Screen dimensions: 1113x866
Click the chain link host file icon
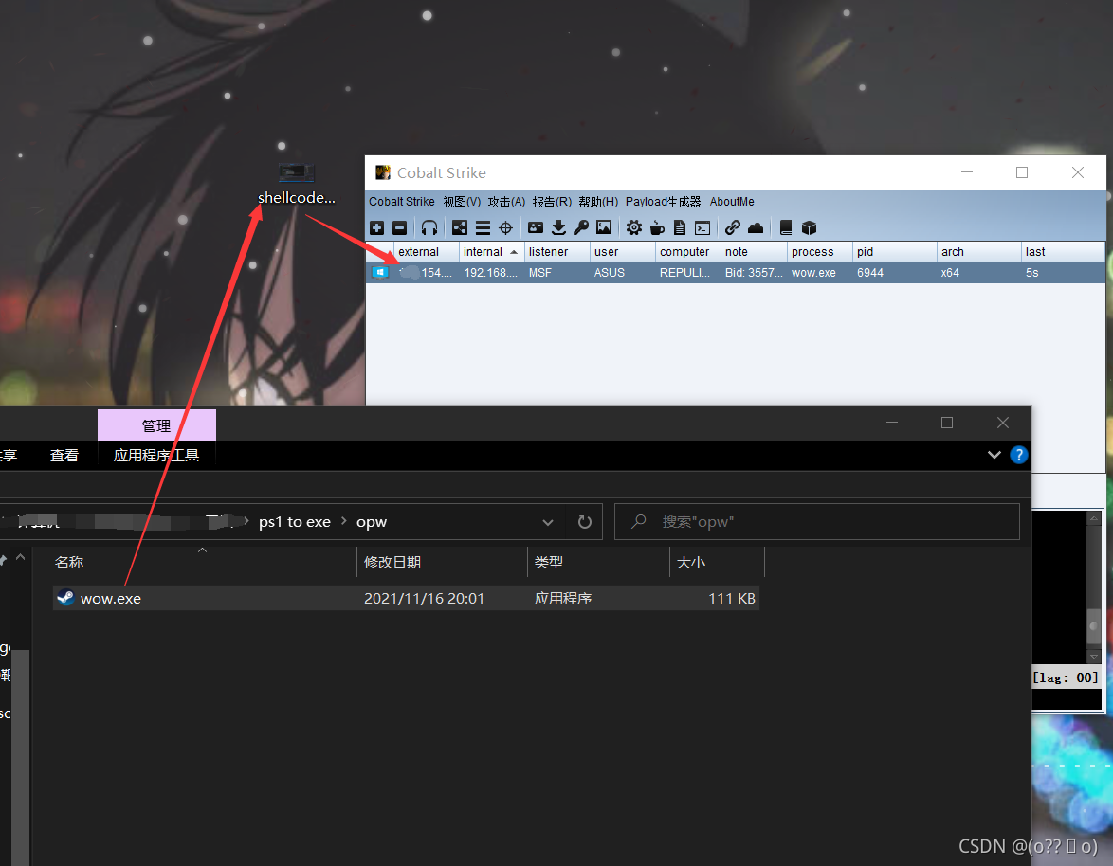click(x=733, y=227)
